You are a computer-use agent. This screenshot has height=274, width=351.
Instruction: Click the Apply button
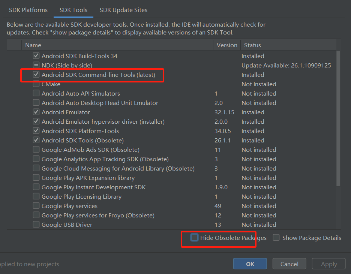coord(329,264)
